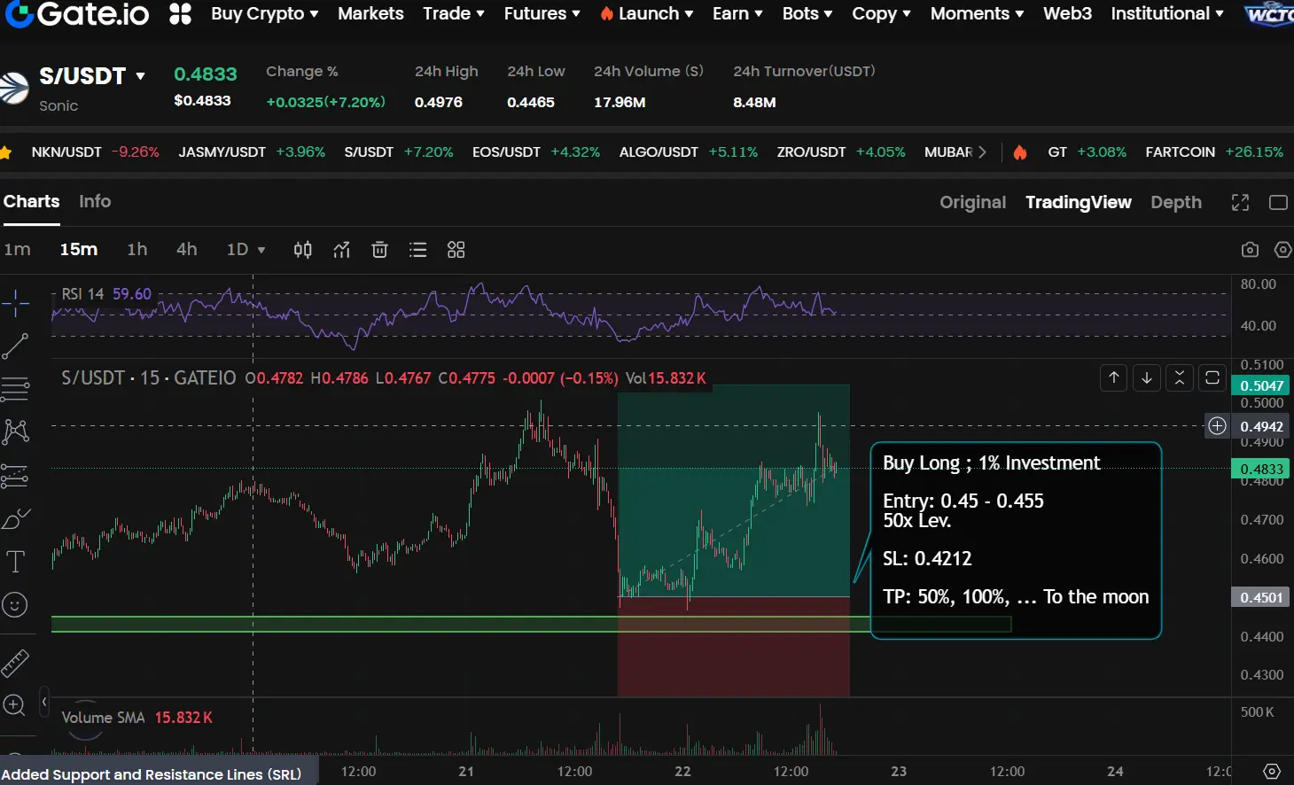Screen dimensions: 1294x785
Task: Pick the brush drawing tool
Action: click(x=15, y=518)
